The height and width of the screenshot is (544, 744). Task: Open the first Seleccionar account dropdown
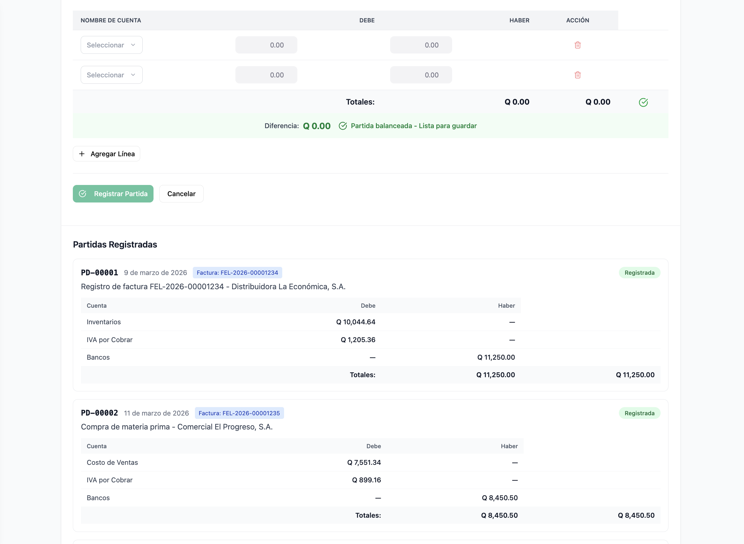tap(112, 45)
